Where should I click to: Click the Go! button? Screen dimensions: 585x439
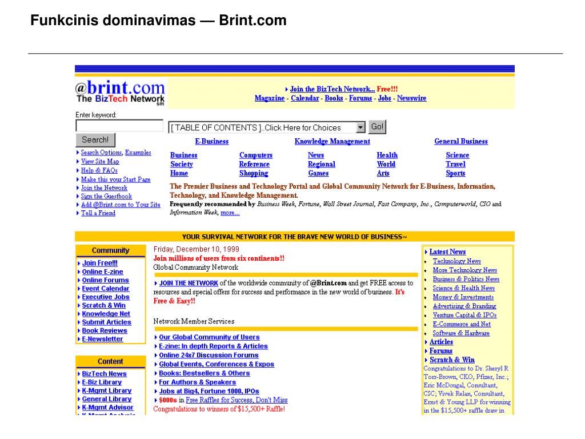coord(377,127)
